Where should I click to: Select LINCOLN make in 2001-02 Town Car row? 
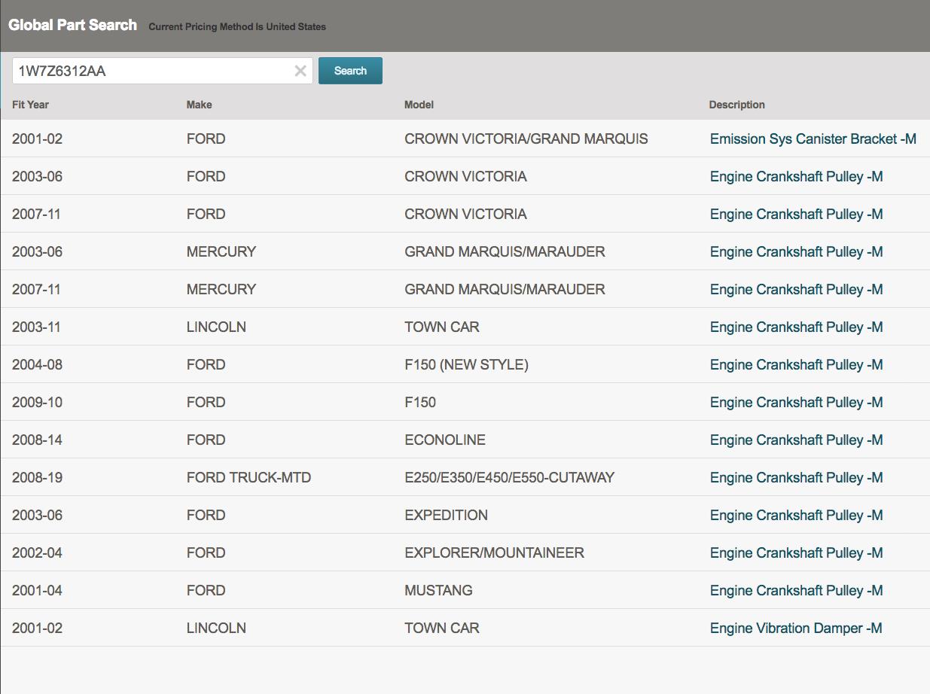216,628
